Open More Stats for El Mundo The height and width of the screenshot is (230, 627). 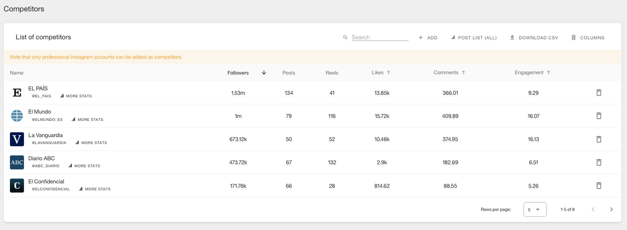click(88, 119)
